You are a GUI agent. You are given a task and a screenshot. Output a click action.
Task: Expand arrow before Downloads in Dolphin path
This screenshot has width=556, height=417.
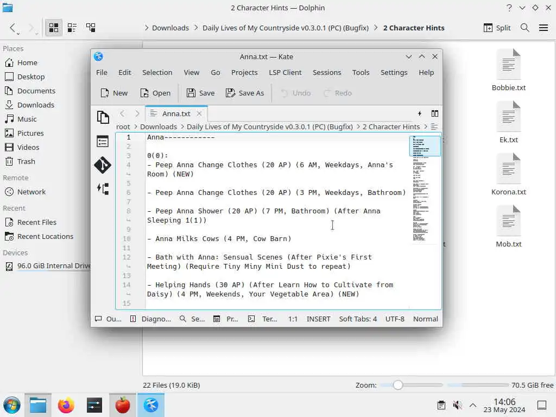pos(147,28)
